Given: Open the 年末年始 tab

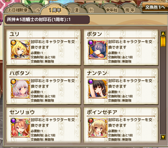Looking at the screenshot, I should pos(111,10).
